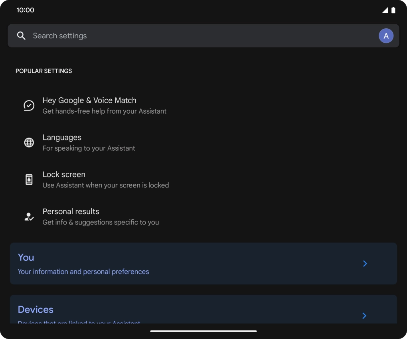This screenshot has width=407, height=339.
Task: Tap 'Your information and personal preferences' text
Action: point(83,272)
